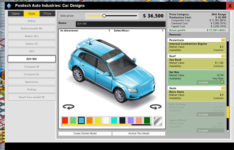Close the Car Designs window
The height and width of the screenshot is (150, 234).
click(230, 6)
